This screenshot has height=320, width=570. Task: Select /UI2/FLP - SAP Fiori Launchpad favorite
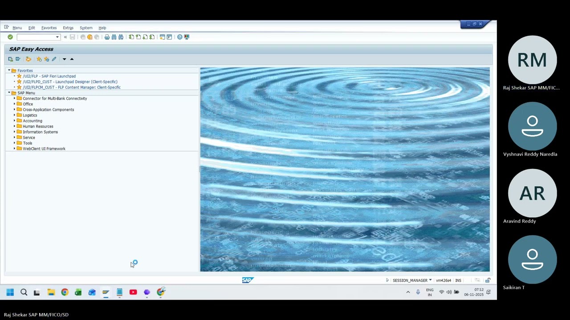49,76
